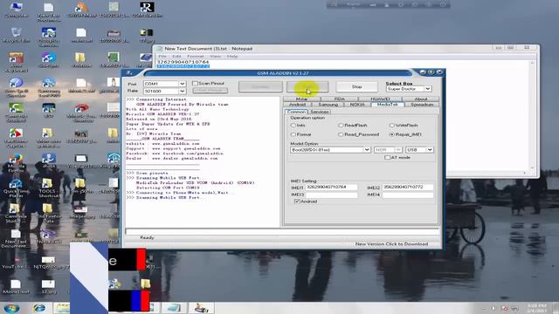
Task: Open the New Text Document desktop file
Action: coord(16,238)
